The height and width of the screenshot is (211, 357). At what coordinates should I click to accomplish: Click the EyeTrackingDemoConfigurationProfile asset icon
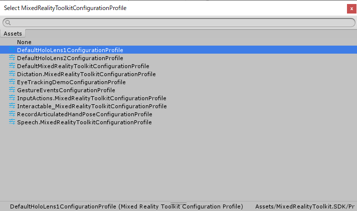click(x=12, y=82)
